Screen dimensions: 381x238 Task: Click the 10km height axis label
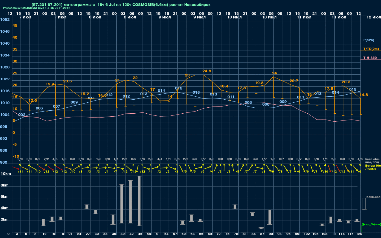(6, 174)
